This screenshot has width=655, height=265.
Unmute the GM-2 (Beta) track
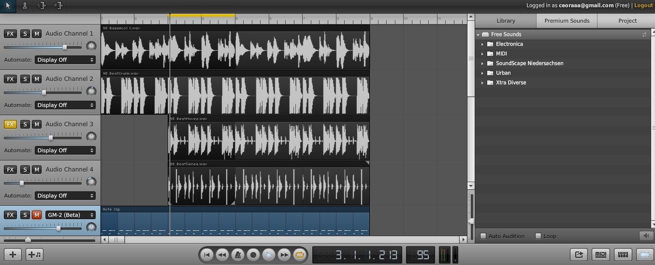pos(37,215)
